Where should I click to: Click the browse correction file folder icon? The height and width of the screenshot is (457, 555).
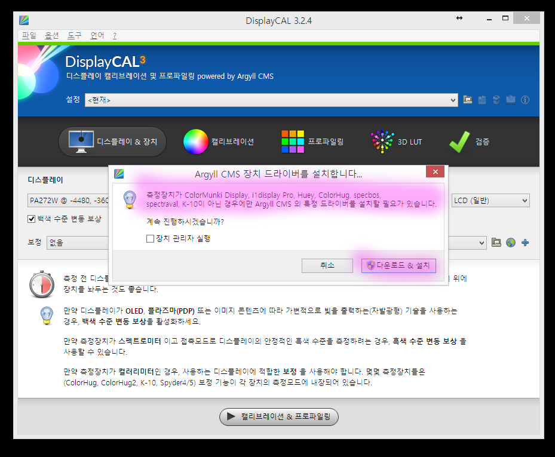tap(496, 243)
